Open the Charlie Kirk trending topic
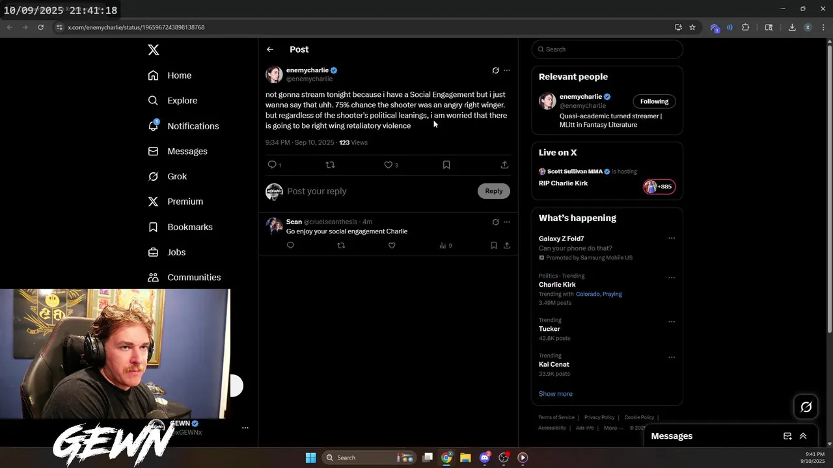 click(557, 285)
